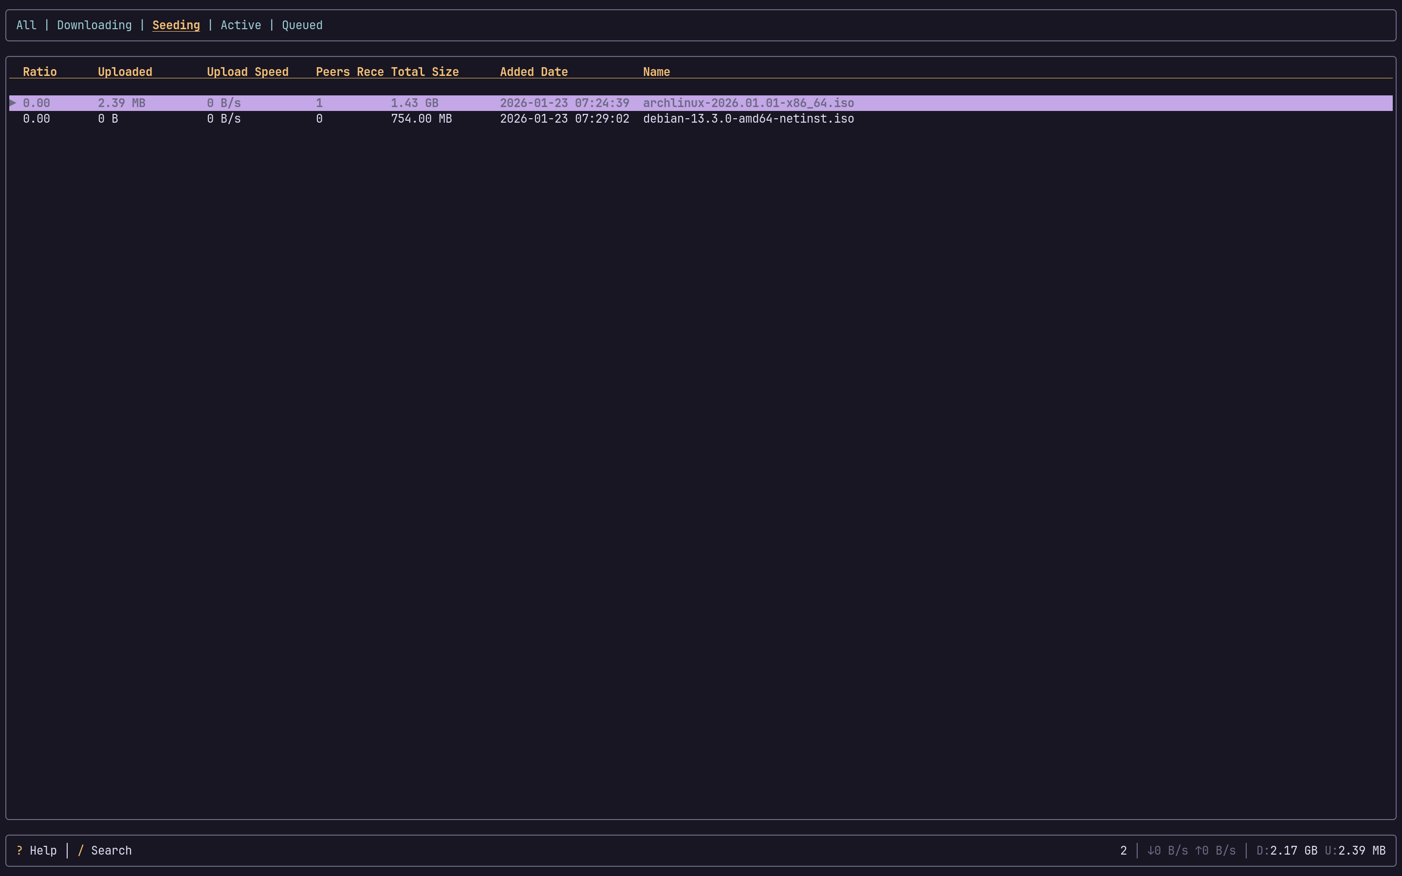Click the download speed indicator
Image resolution: width=1402 pixels, height=876 pixels.
point(1167,850)
